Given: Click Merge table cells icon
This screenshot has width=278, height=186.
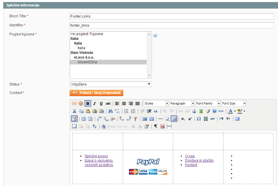Looking at the screenshot, I should 151,119.
